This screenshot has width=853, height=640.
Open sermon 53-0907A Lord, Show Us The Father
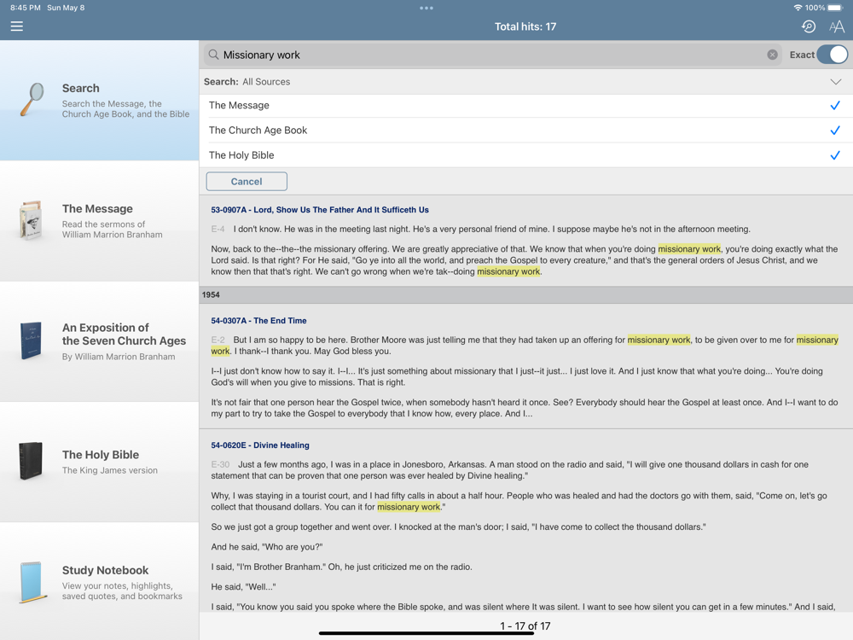pyautogui.click(x=320, y=210)
